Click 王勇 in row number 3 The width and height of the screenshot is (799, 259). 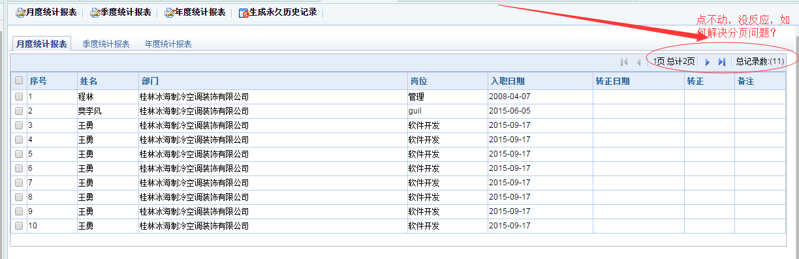tap(86, 125)
